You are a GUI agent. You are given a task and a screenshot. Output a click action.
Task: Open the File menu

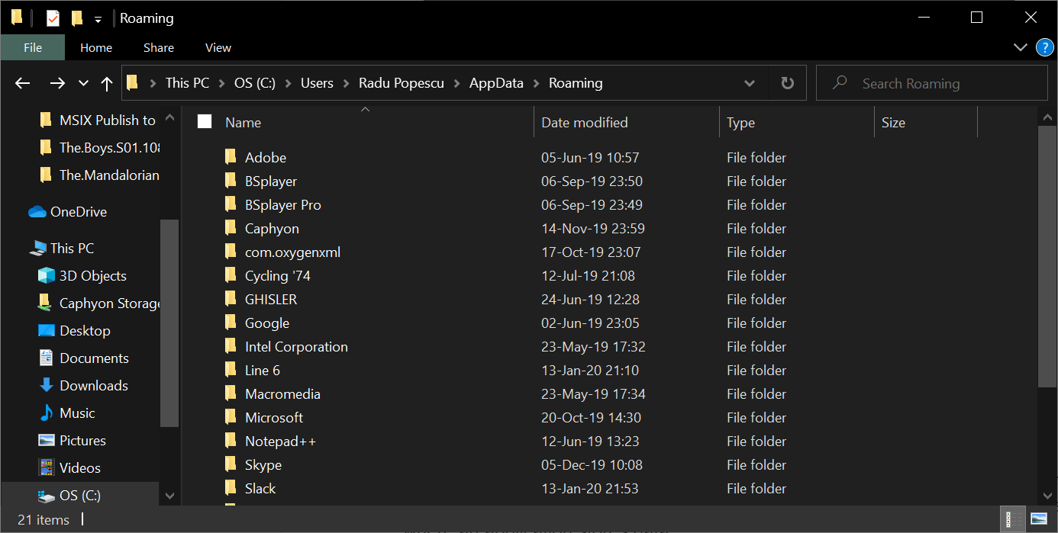point(33,47)
